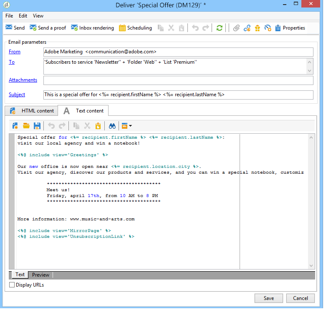Image resolution: width=331 pixels, height=317 pixels.
Task: Open the Edit menu
Action: (x=23, y=16)
